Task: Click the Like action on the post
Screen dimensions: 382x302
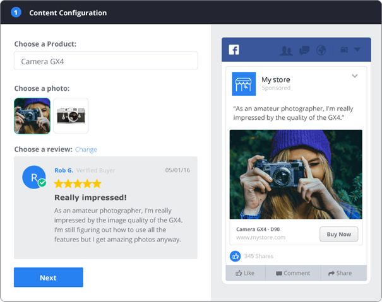Action: coord(244,273)
